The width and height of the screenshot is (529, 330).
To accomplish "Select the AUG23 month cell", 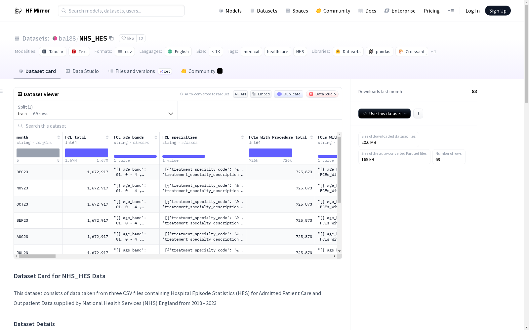I will (x=38, y=237).
